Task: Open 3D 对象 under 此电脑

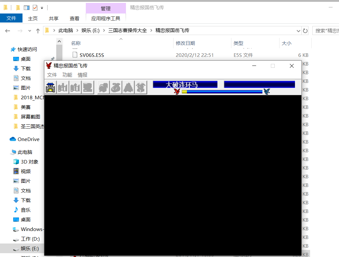Action: [30, 162]
